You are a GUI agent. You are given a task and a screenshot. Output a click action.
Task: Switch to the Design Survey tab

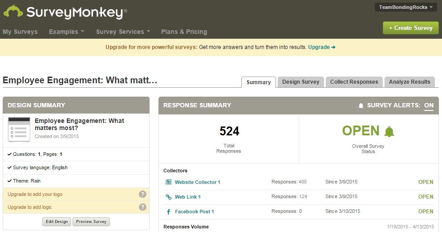click(x=301, y=82)
